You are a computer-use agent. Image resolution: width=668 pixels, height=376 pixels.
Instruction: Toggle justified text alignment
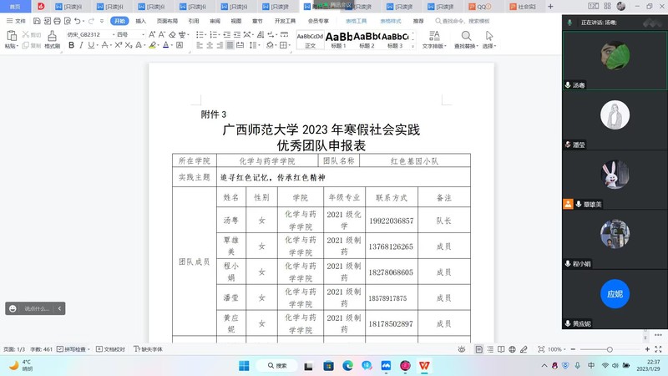(x=230, y=45)
